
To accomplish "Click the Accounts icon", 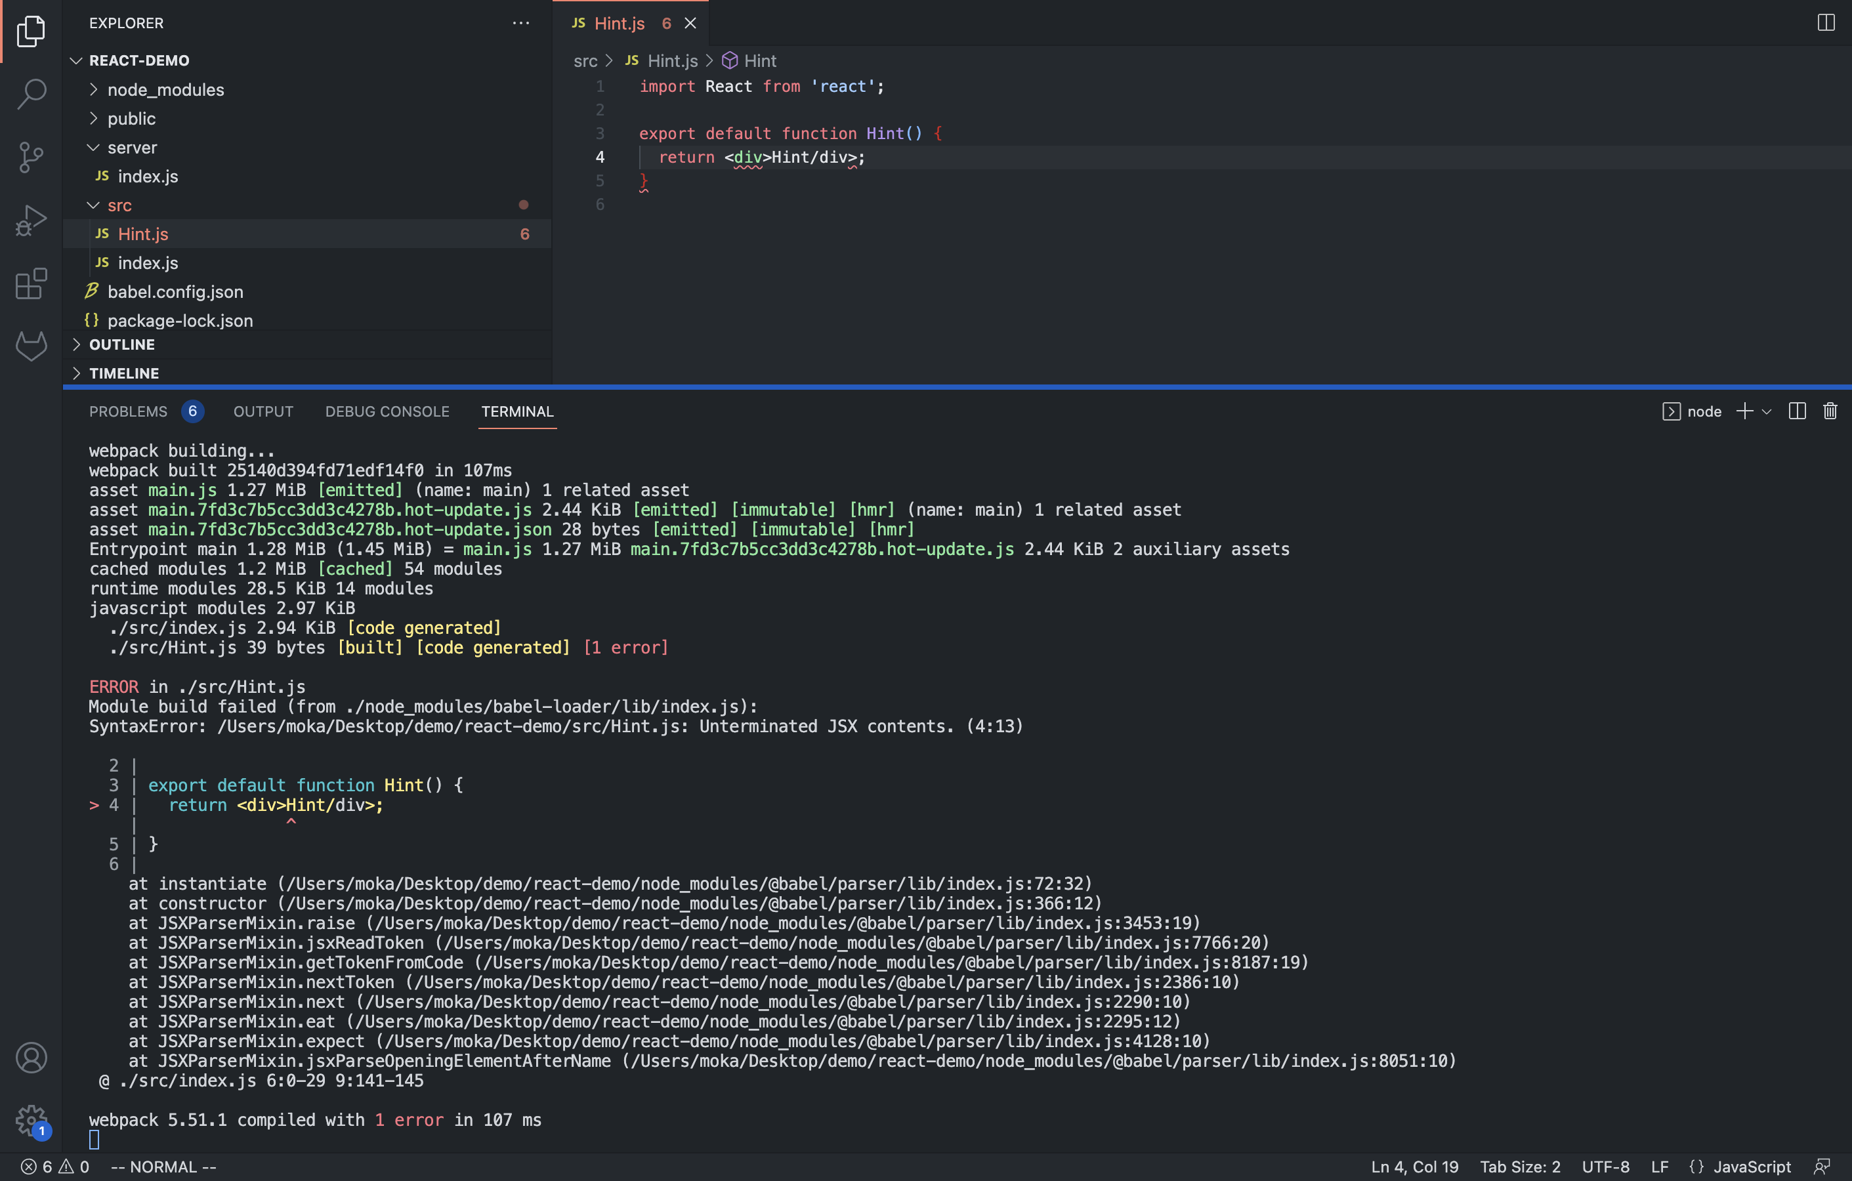I will pyautogui.click(x=31, y=1058).
